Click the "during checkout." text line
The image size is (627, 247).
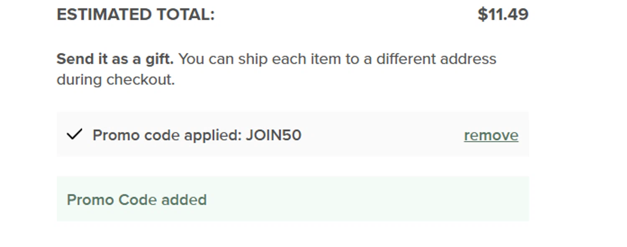click(115, 79)
